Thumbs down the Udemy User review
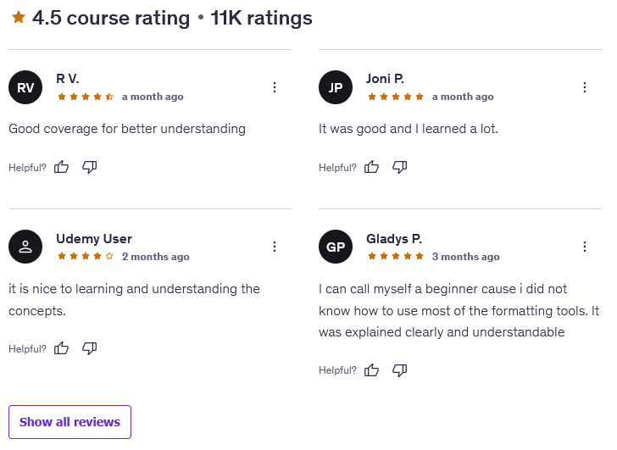Screen dimensions: 617x450 coord(90,348)
